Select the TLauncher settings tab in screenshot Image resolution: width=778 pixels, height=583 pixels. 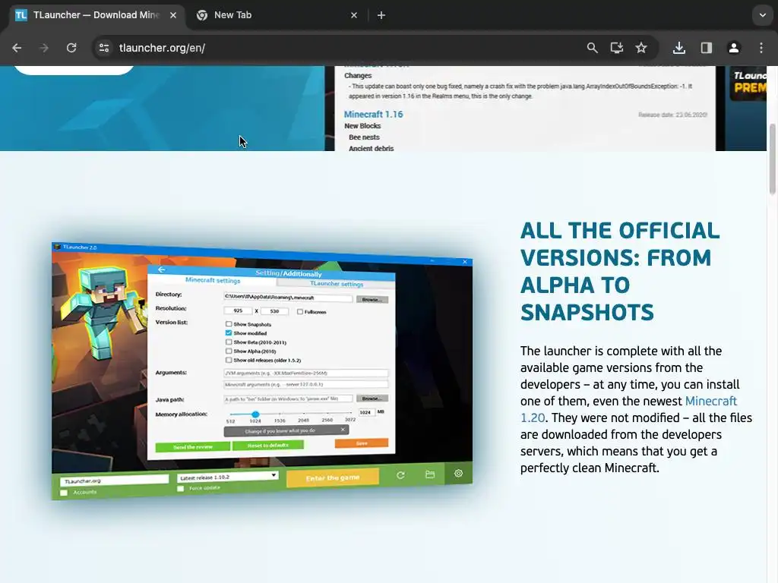tap(337, 284)
